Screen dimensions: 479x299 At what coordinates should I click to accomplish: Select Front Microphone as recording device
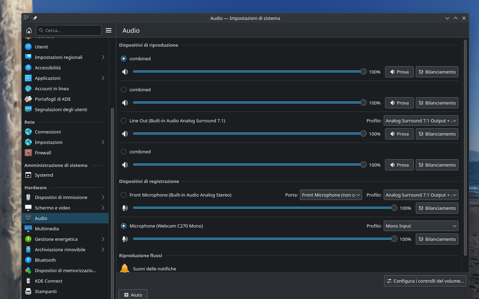[124, 195]
